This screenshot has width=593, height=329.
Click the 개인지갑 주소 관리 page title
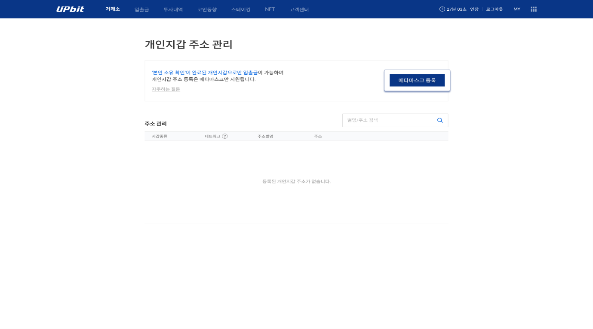[189, 44]
